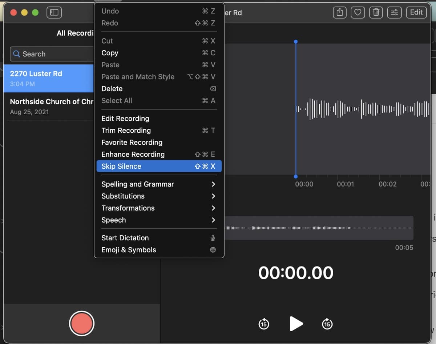
Task: Play the recording
Action: (296, 324)
